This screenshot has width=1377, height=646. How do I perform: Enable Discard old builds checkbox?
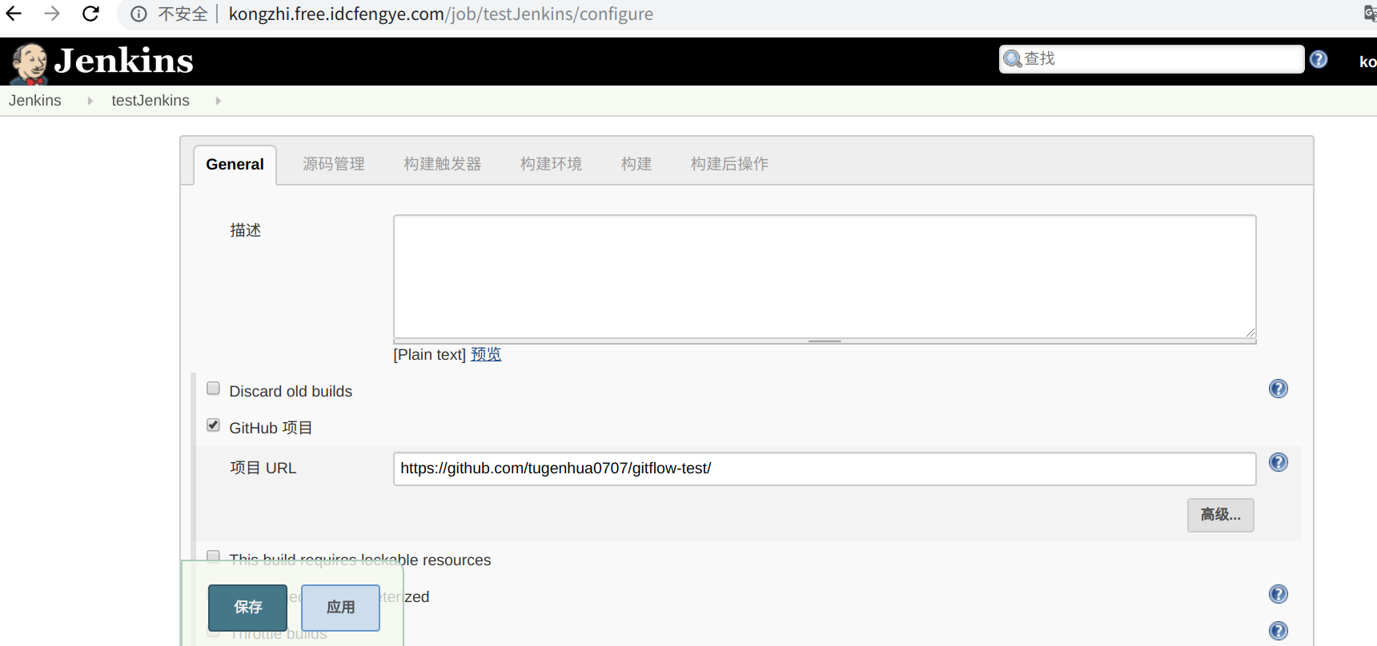213,389
